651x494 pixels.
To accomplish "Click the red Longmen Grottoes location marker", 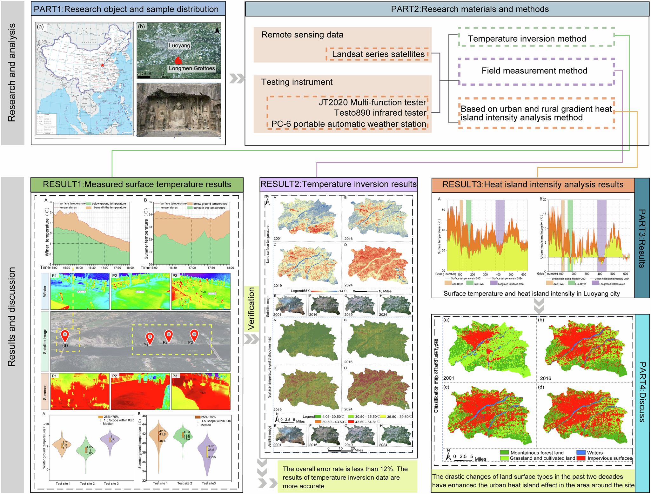I will pyautogui.click(x=179, y=61).
